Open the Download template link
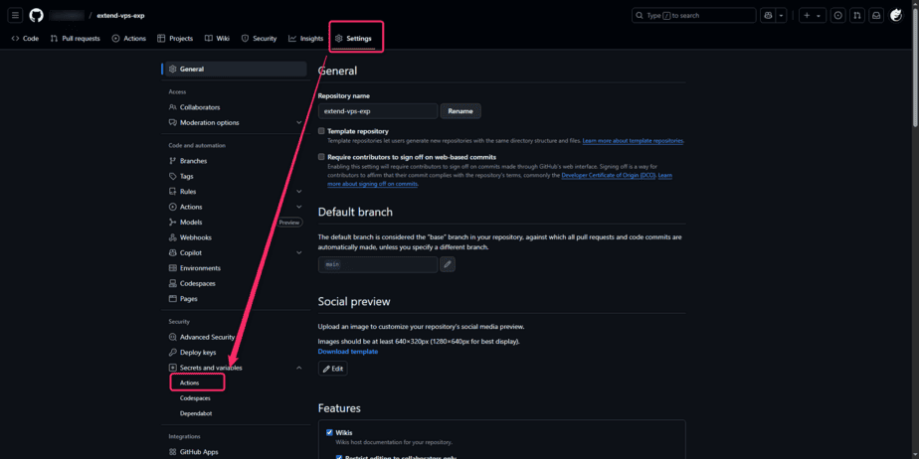Image resolution: width=919 pixels, height=459 pixels. coord(348,352)
